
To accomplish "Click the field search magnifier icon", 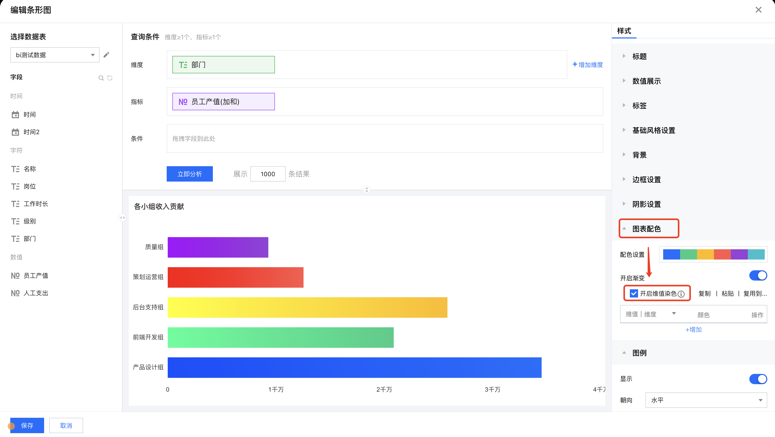I will click(x=101, y=78).
